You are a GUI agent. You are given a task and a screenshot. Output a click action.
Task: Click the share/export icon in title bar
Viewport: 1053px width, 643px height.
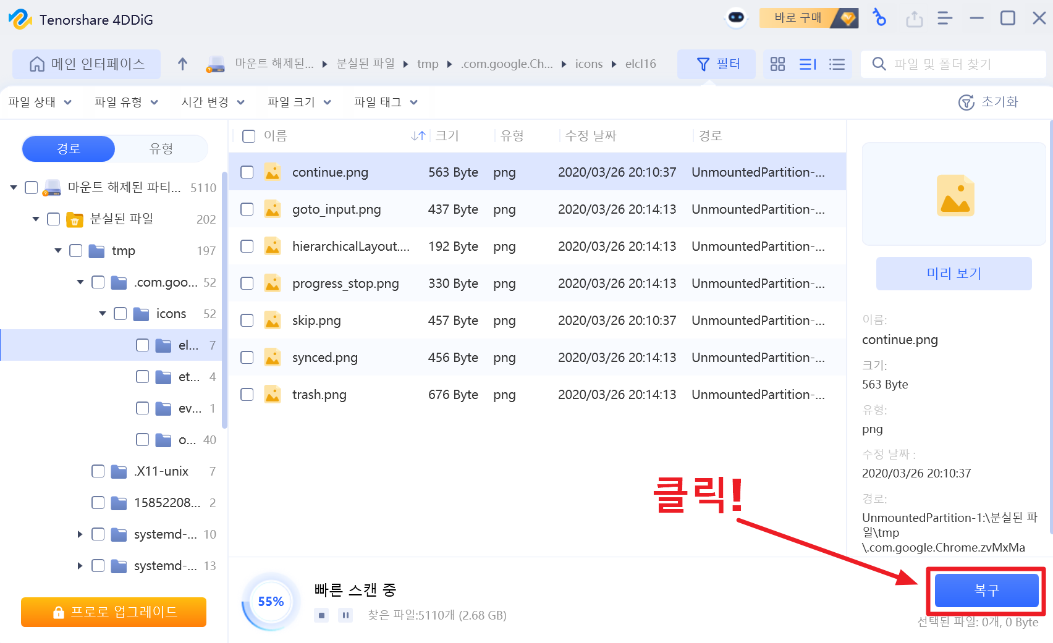(914, 19)
